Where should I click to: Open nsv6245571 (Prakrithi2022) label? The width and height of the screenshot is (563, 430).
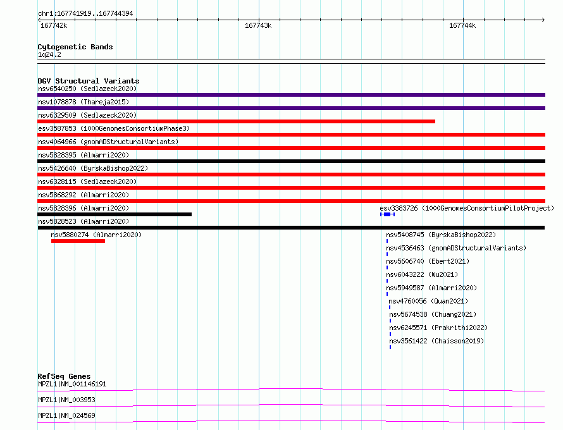[438, 328]
